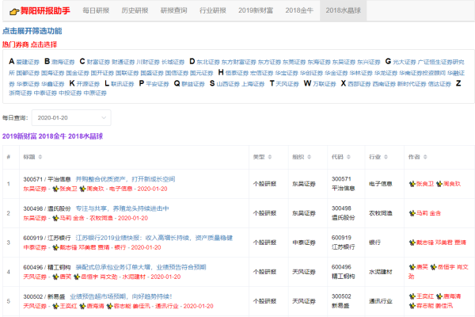Image resolution: width=475 pixels, height=317 pixels.
Task: Click star icon before 唐海清 in 作者 column
Action: click(x=439, y=296)
